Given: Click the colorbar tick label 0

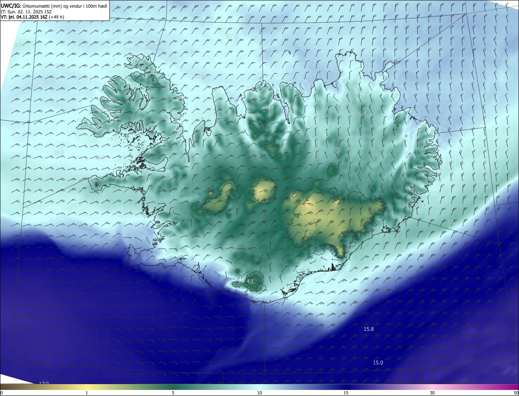Looking at the screenshot, I should tap(1, 393).
